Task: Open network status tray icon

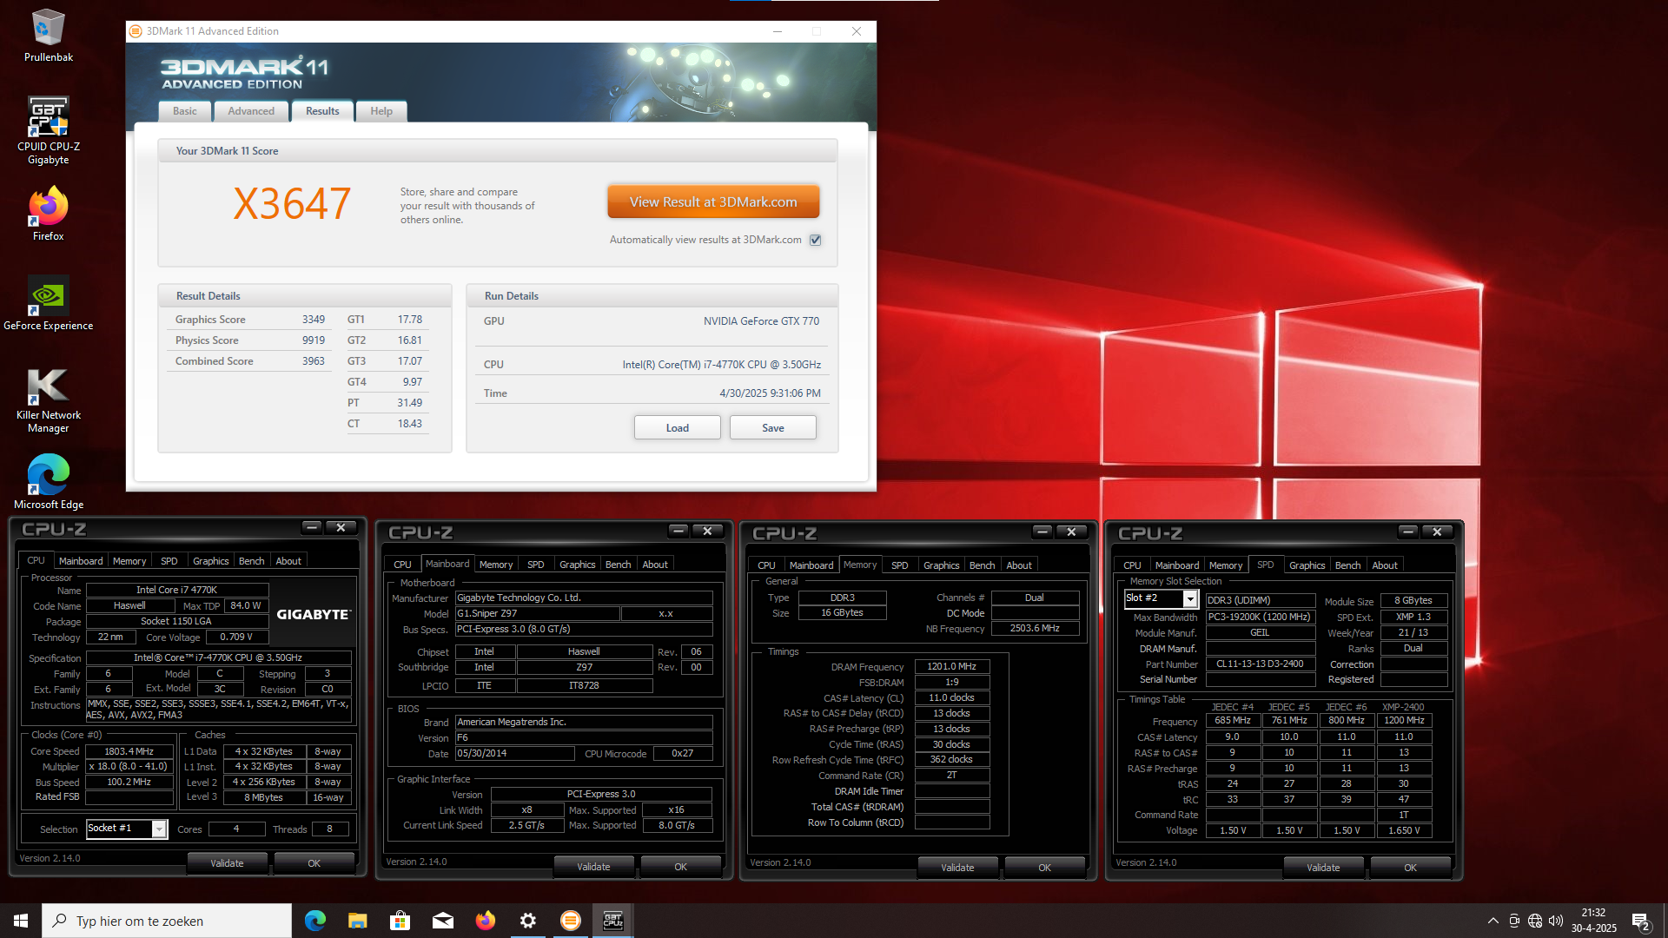Action: pos(1535,921)
